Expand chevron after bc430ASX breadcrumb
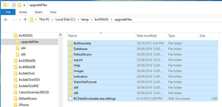Viewport: 222px width, 107px height. click(112, 19)
